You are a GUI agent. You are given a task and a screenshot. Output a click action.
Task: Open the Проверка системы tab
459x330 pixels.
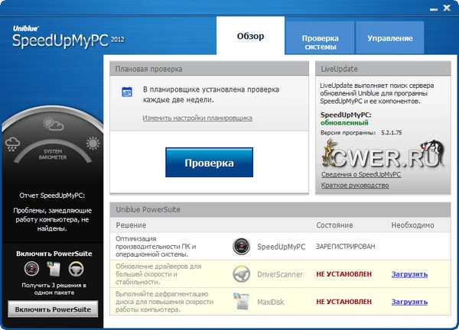pyautogui.click(x=320, y=41)
